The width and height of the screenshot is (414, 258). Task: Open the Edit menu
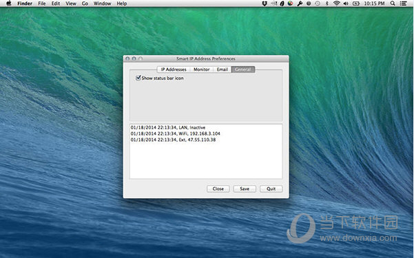[55, 3]
